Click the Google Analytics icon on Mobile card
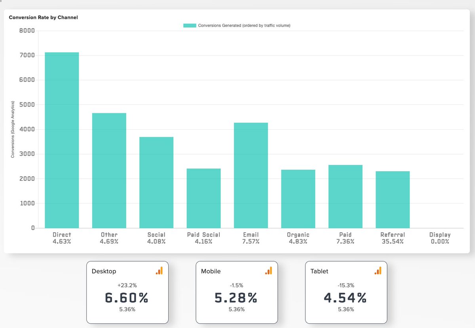475x328 pixels. 268,271
